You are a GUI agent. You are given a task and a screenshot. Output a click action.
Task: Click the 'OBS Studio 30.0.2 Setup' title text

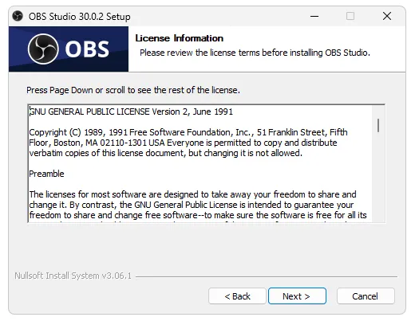(80, 17)
